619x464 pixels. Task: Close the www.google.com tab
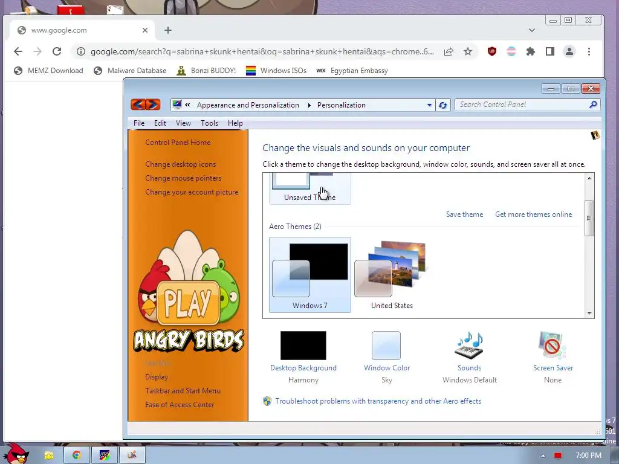point(145,30)
